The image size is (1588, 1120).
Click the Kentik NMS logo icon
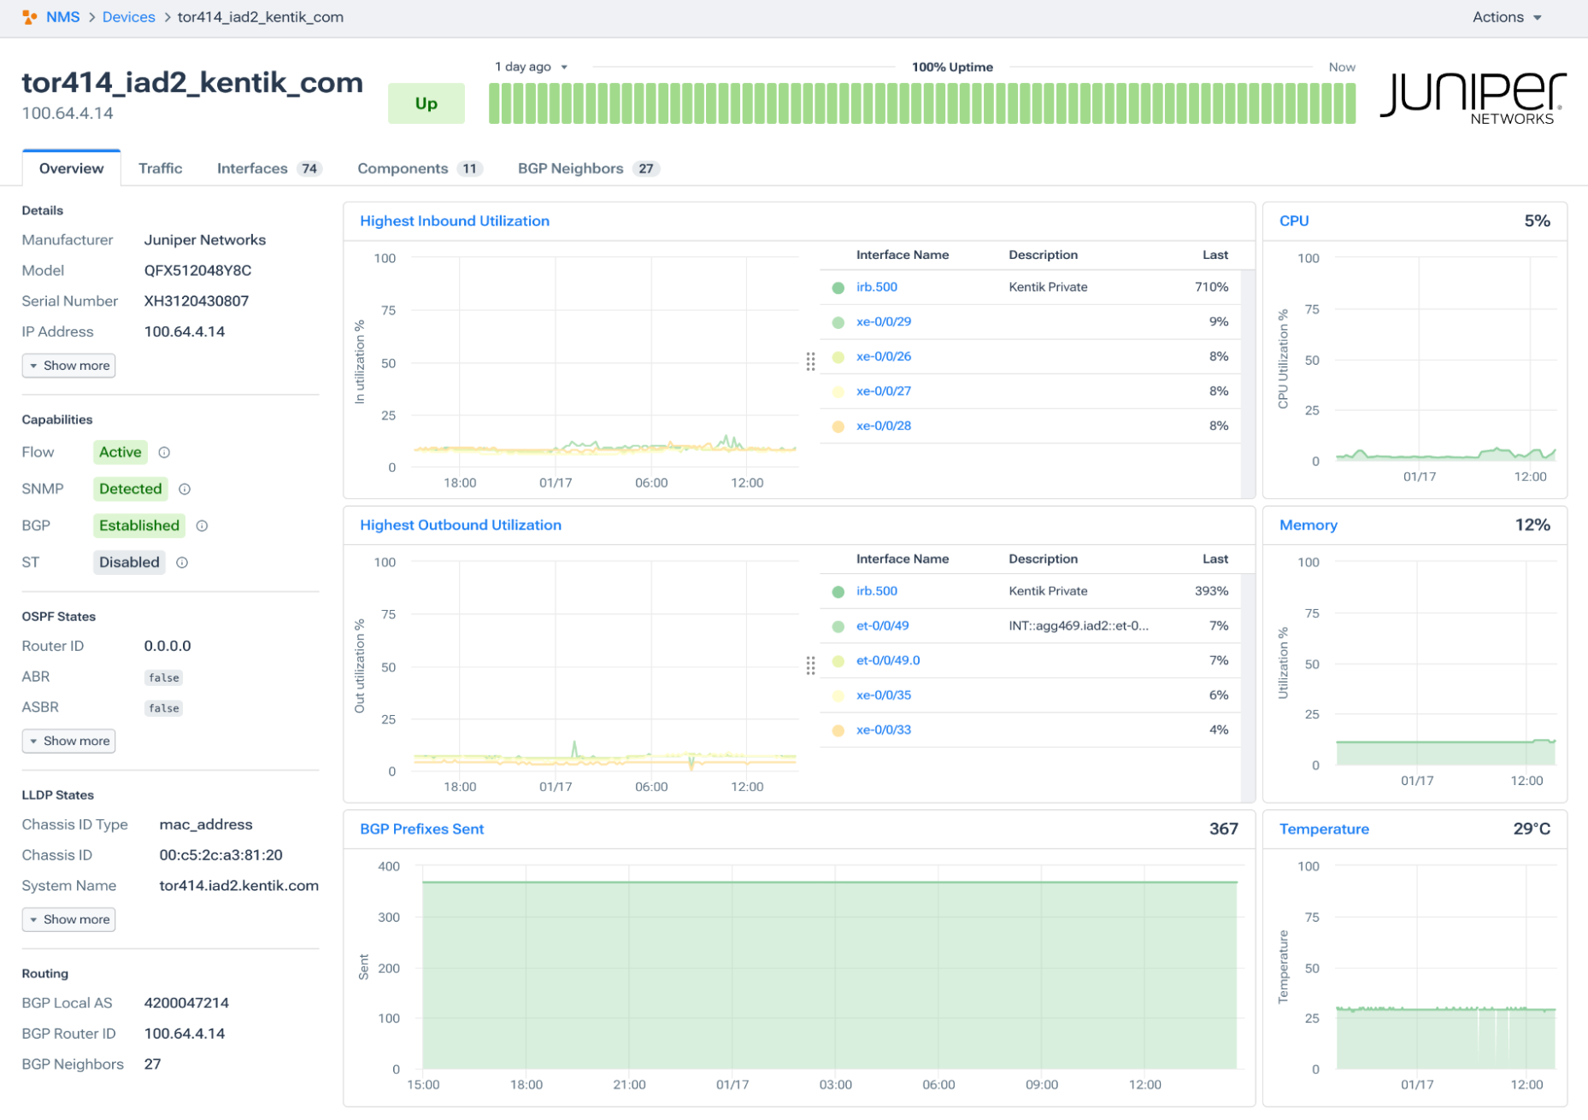tap(30, 17)
